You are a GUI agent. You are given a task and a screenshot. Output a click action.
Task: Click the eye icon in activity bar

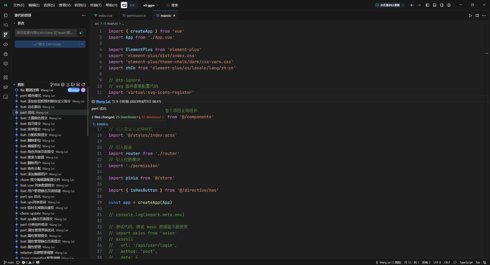click(6, 44)
